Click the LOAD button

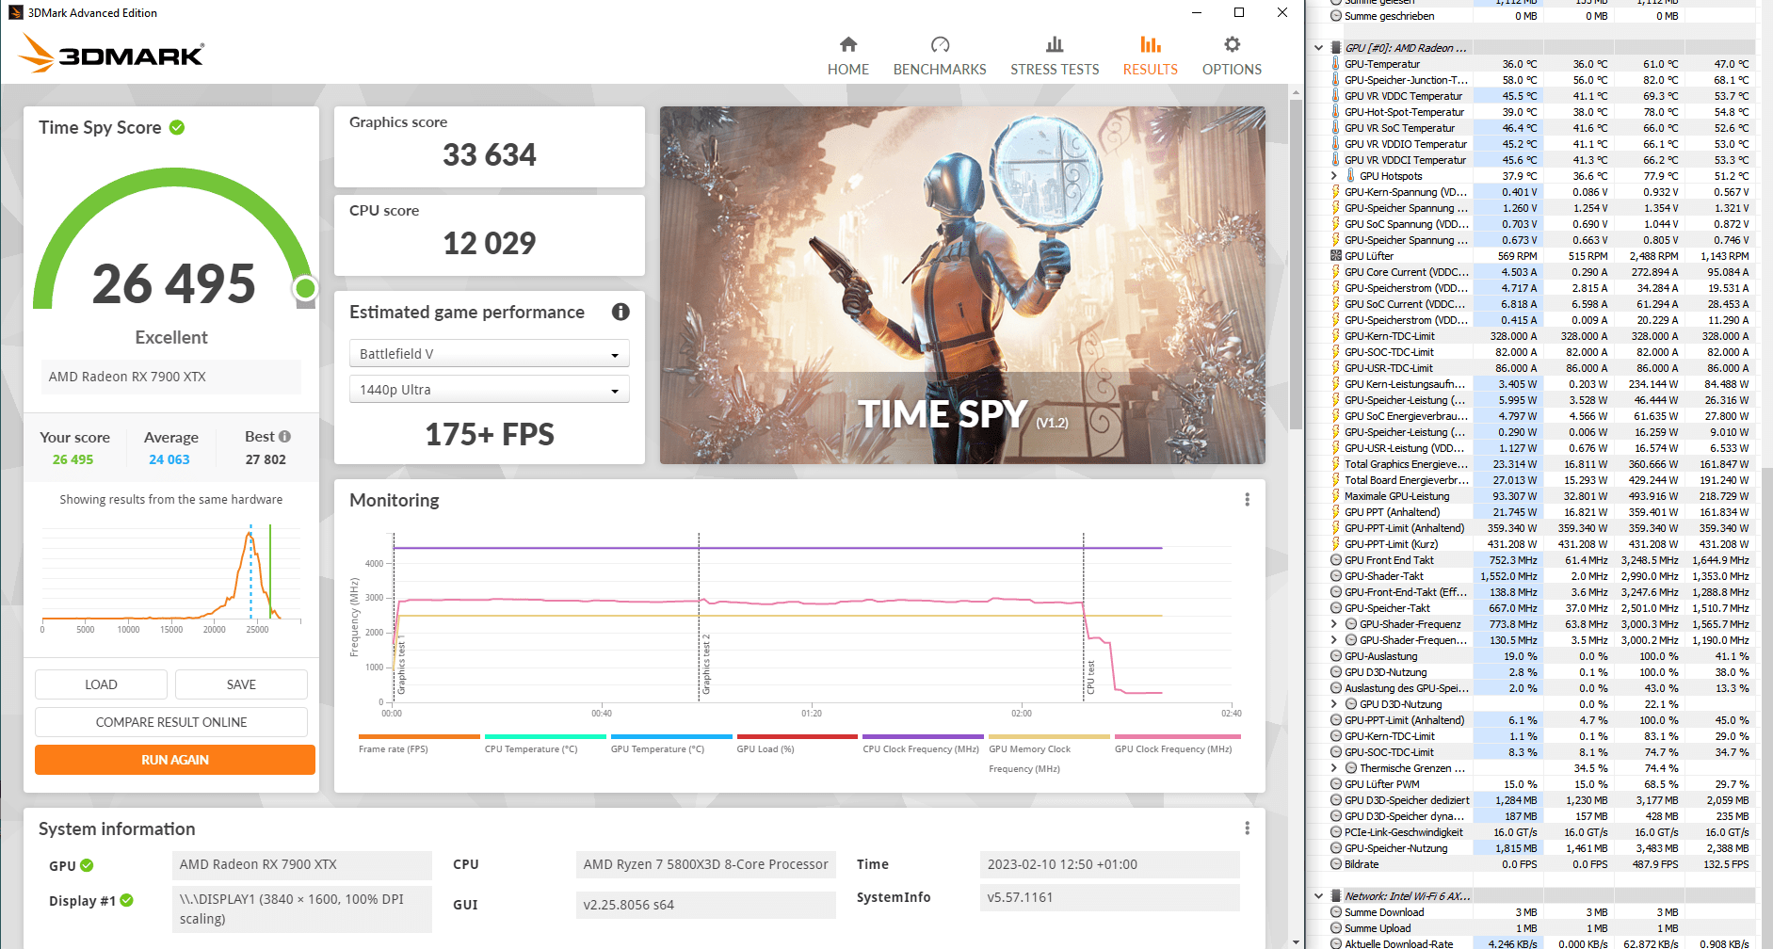tap(101, 684)
